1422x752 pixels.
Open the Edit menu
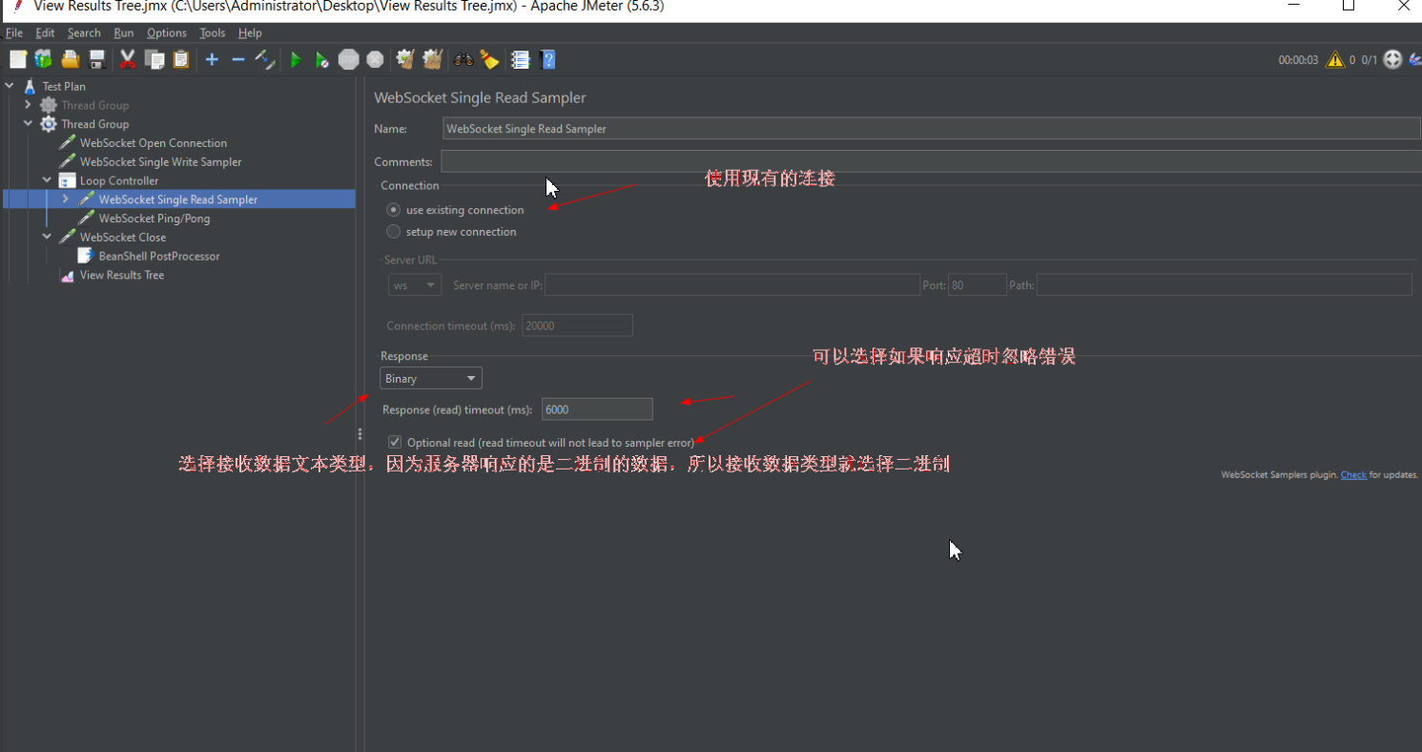45,32
